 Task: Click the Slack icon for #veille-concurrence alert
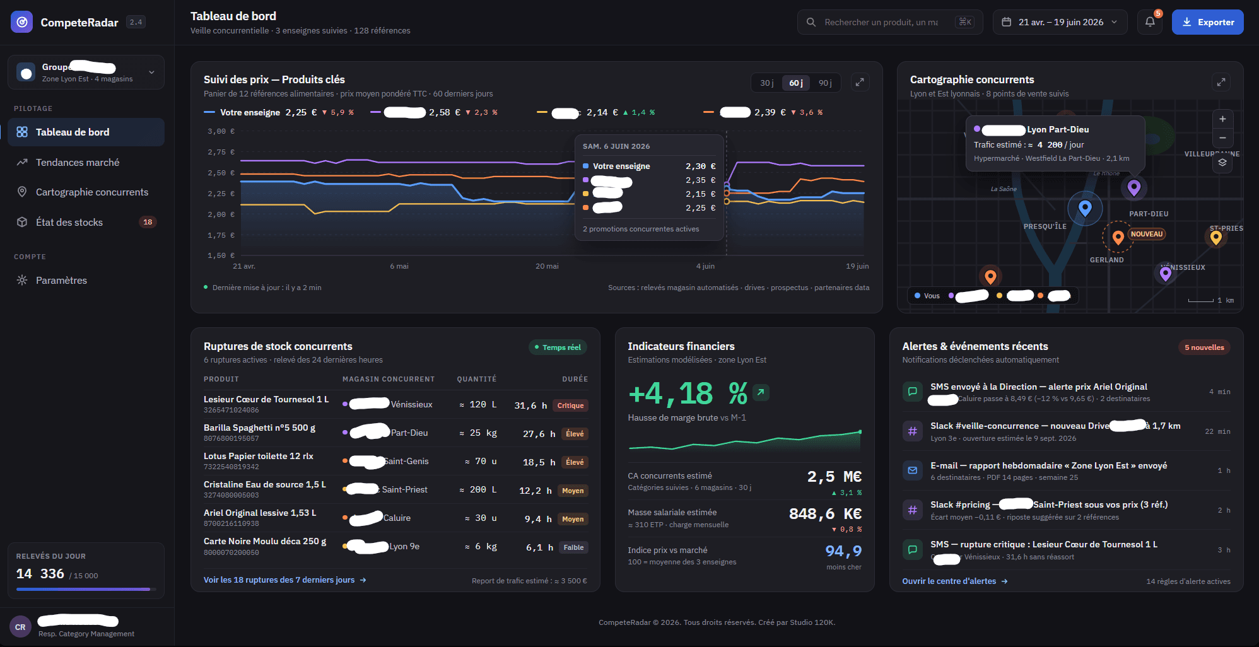point(912,431)
